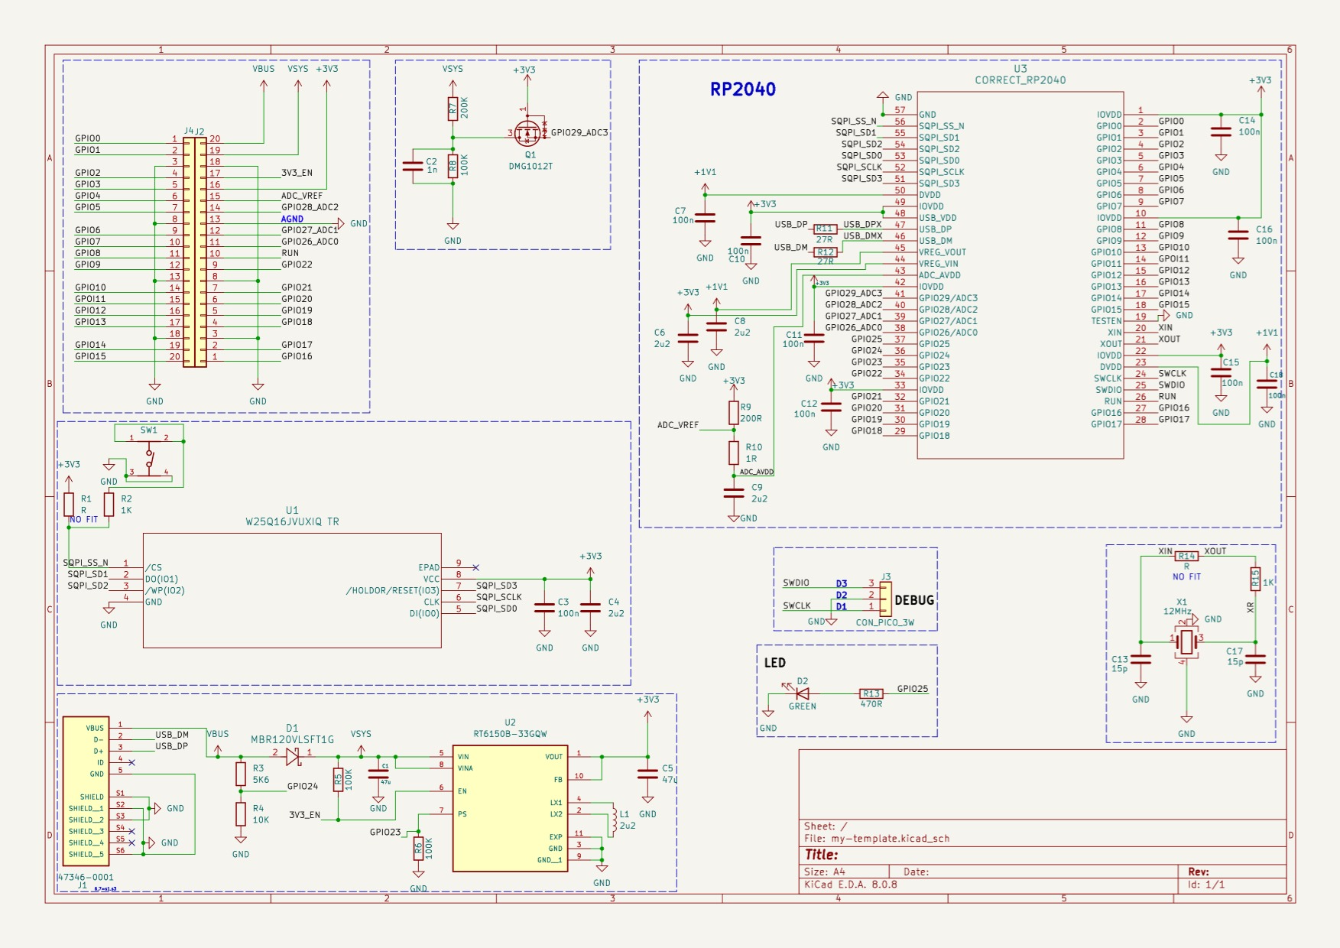Click capacitor C17 15p symbol
The height and width of the screenshot is (948, 1340).
click(x=1255, y=659)
